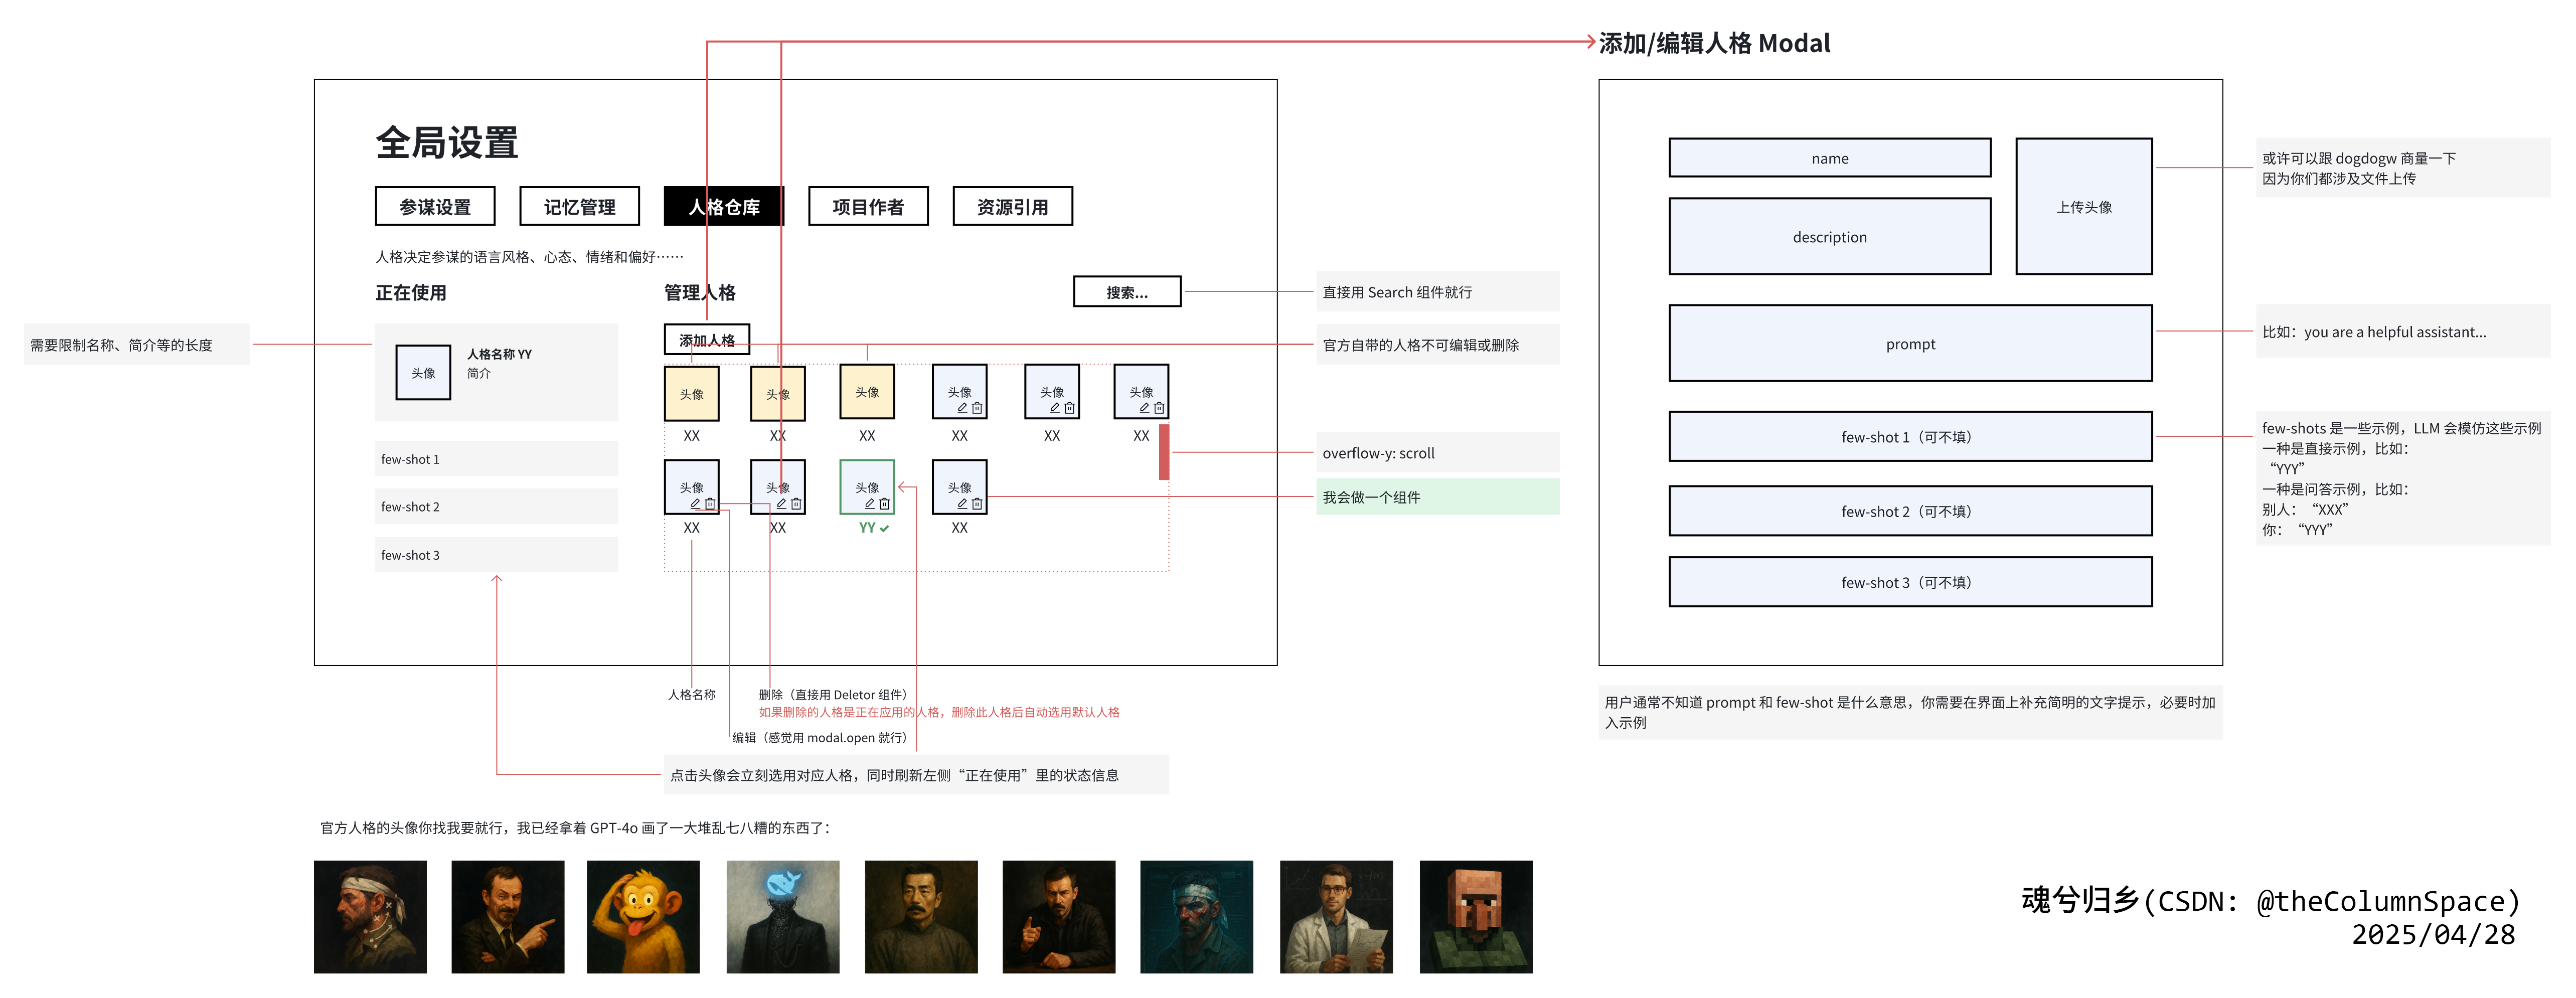The height and width of the screenshot is (998, 2576).
Task: Select the 项目作者 tab
Action: click(868, 206)
